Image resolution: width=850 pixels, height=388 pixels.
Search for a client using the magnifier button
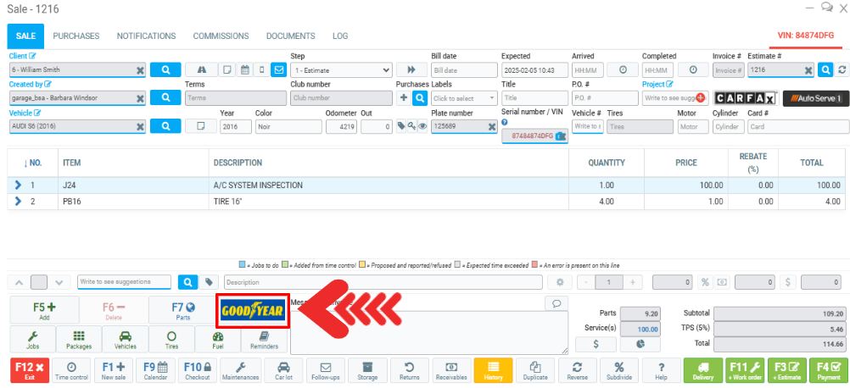(166, 69)
